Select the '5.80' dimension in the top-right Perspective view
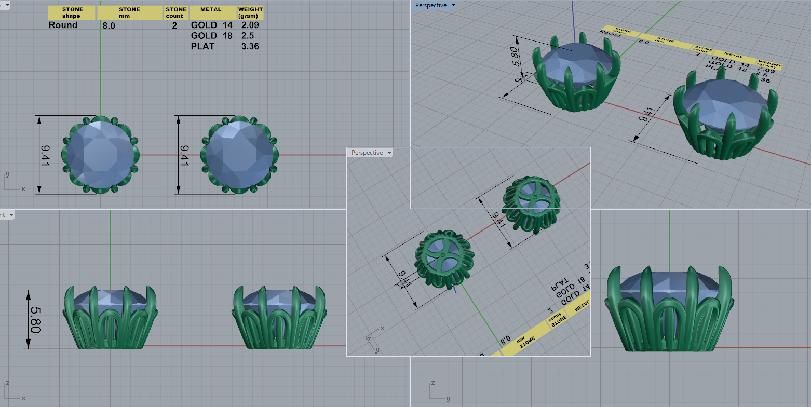This screenshot has height=407, width=811. point(516,56)
